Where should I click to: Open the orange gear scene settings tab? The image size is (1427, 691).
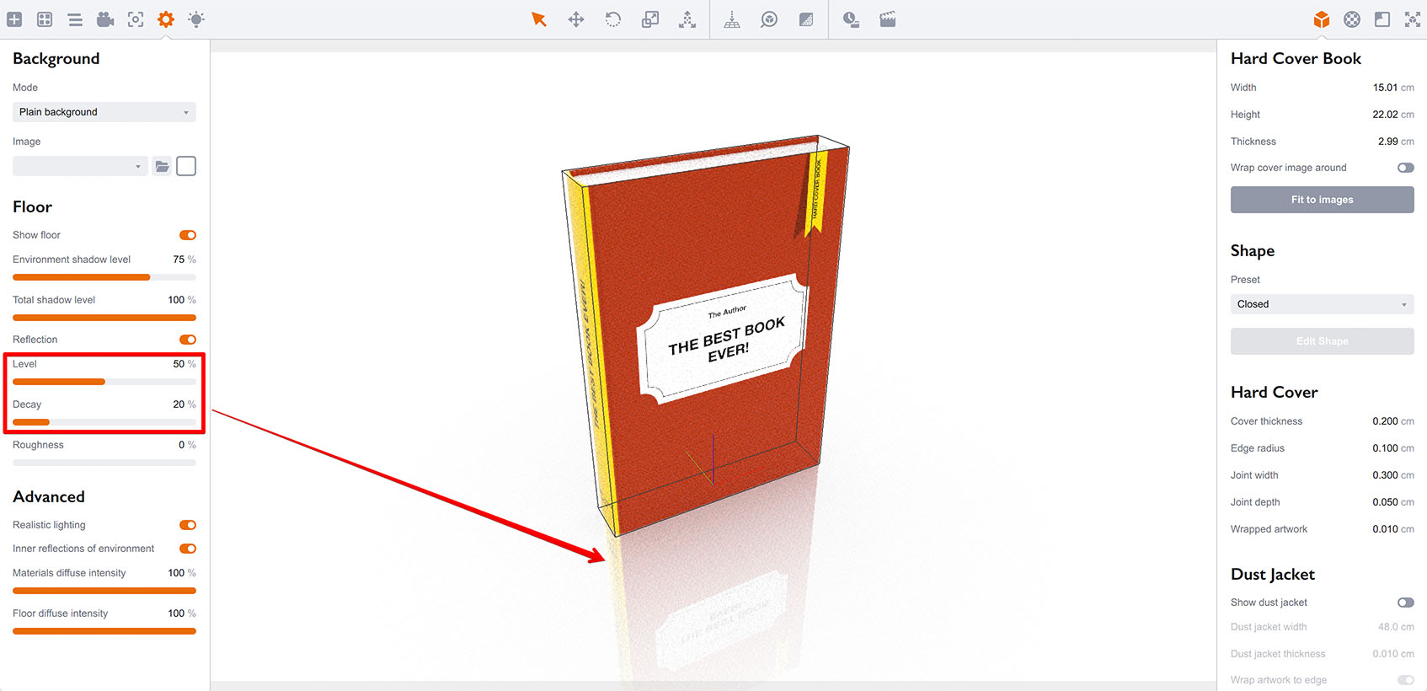[166, 19]
